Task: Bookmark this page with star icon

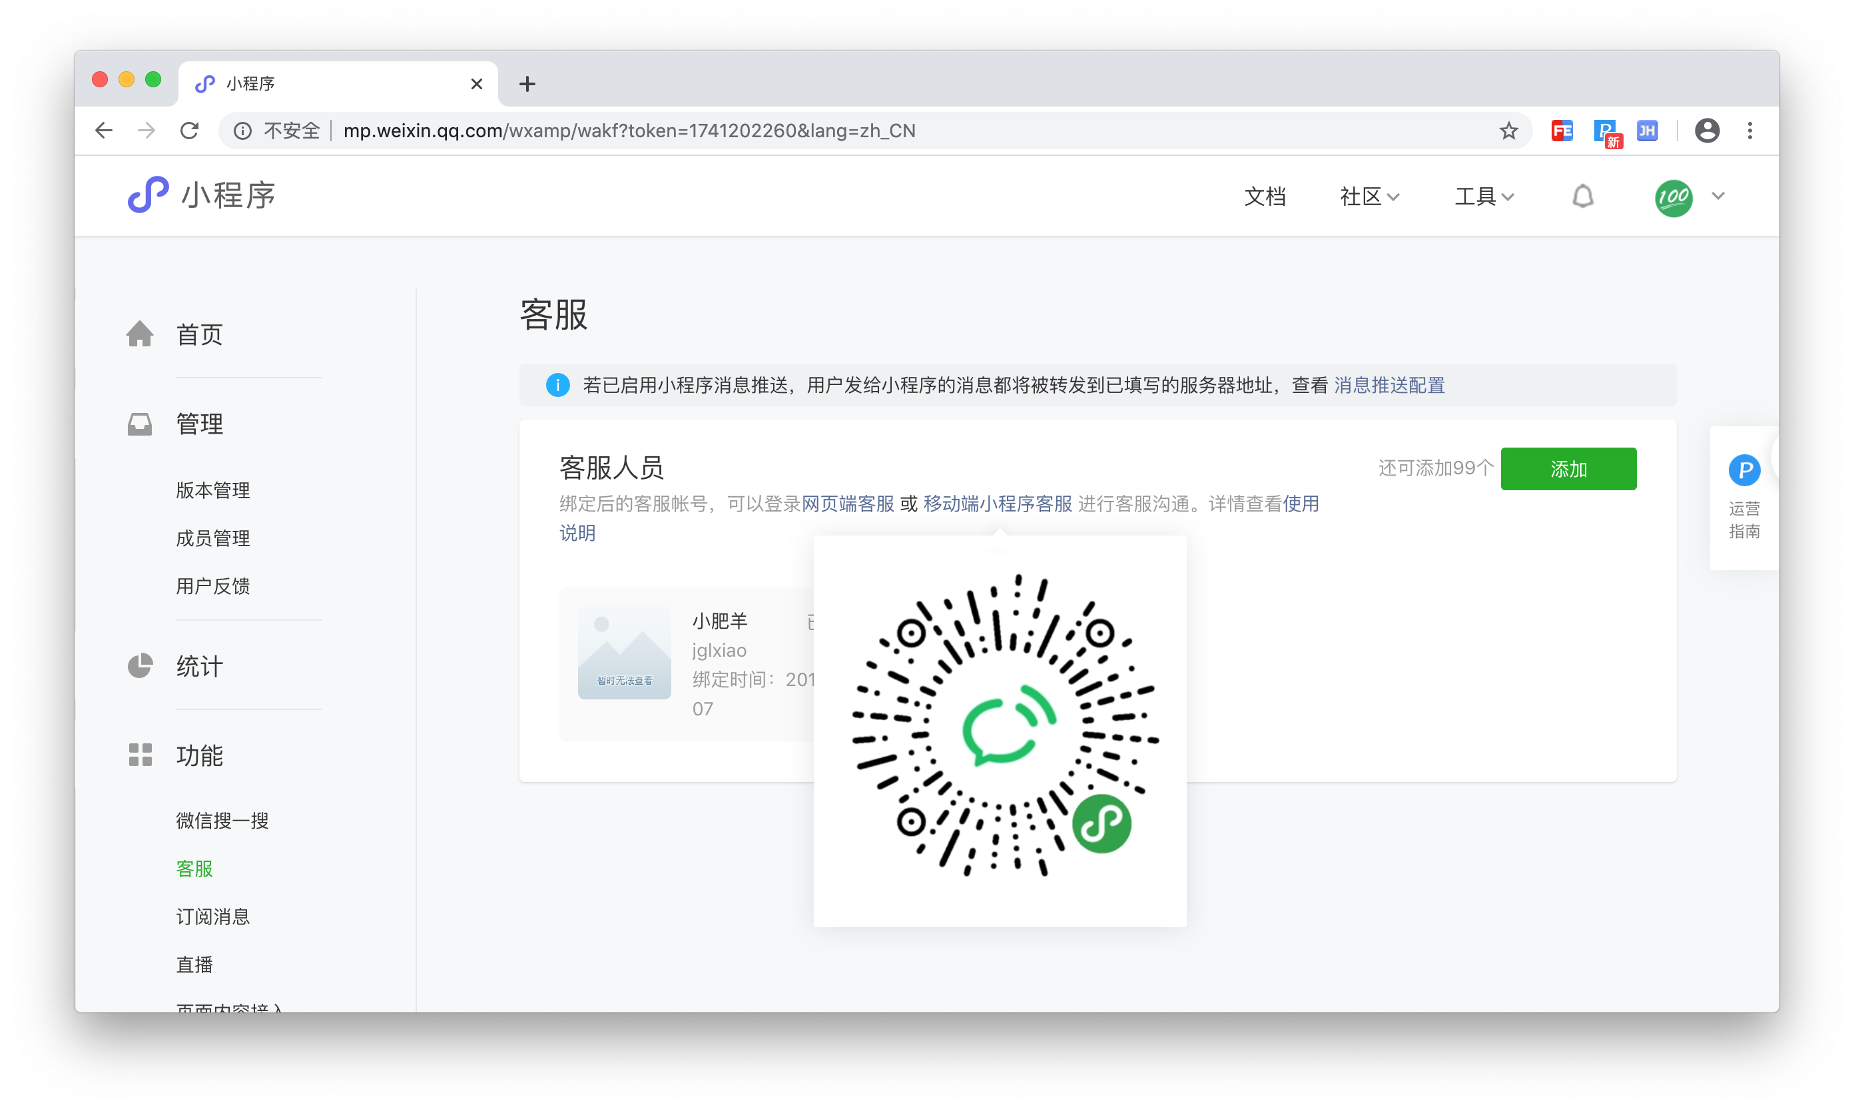Action: click(1508, 131)
